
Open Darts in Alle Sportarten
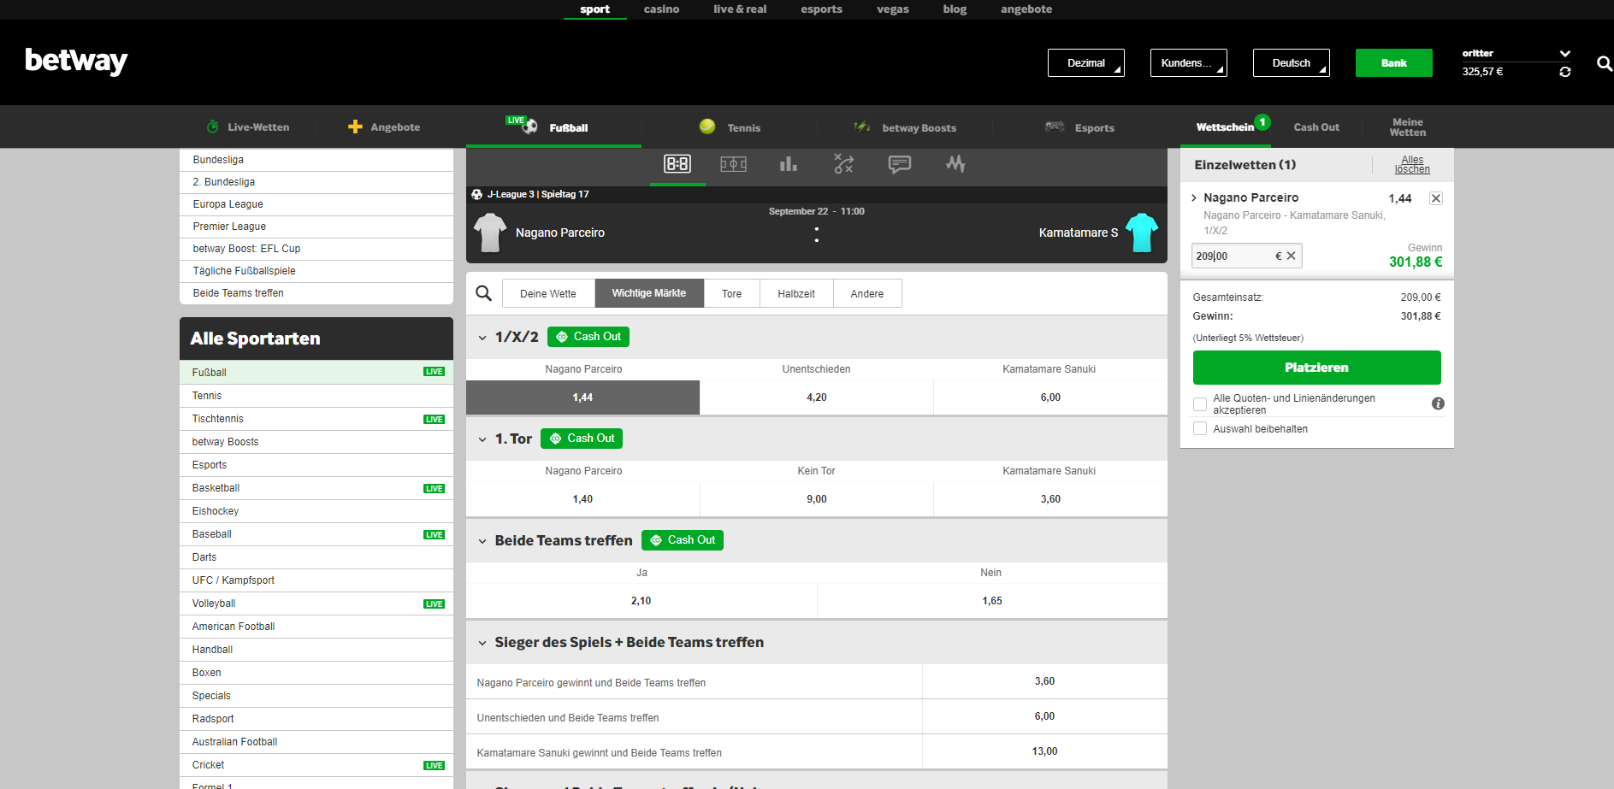tap(316, 557)
